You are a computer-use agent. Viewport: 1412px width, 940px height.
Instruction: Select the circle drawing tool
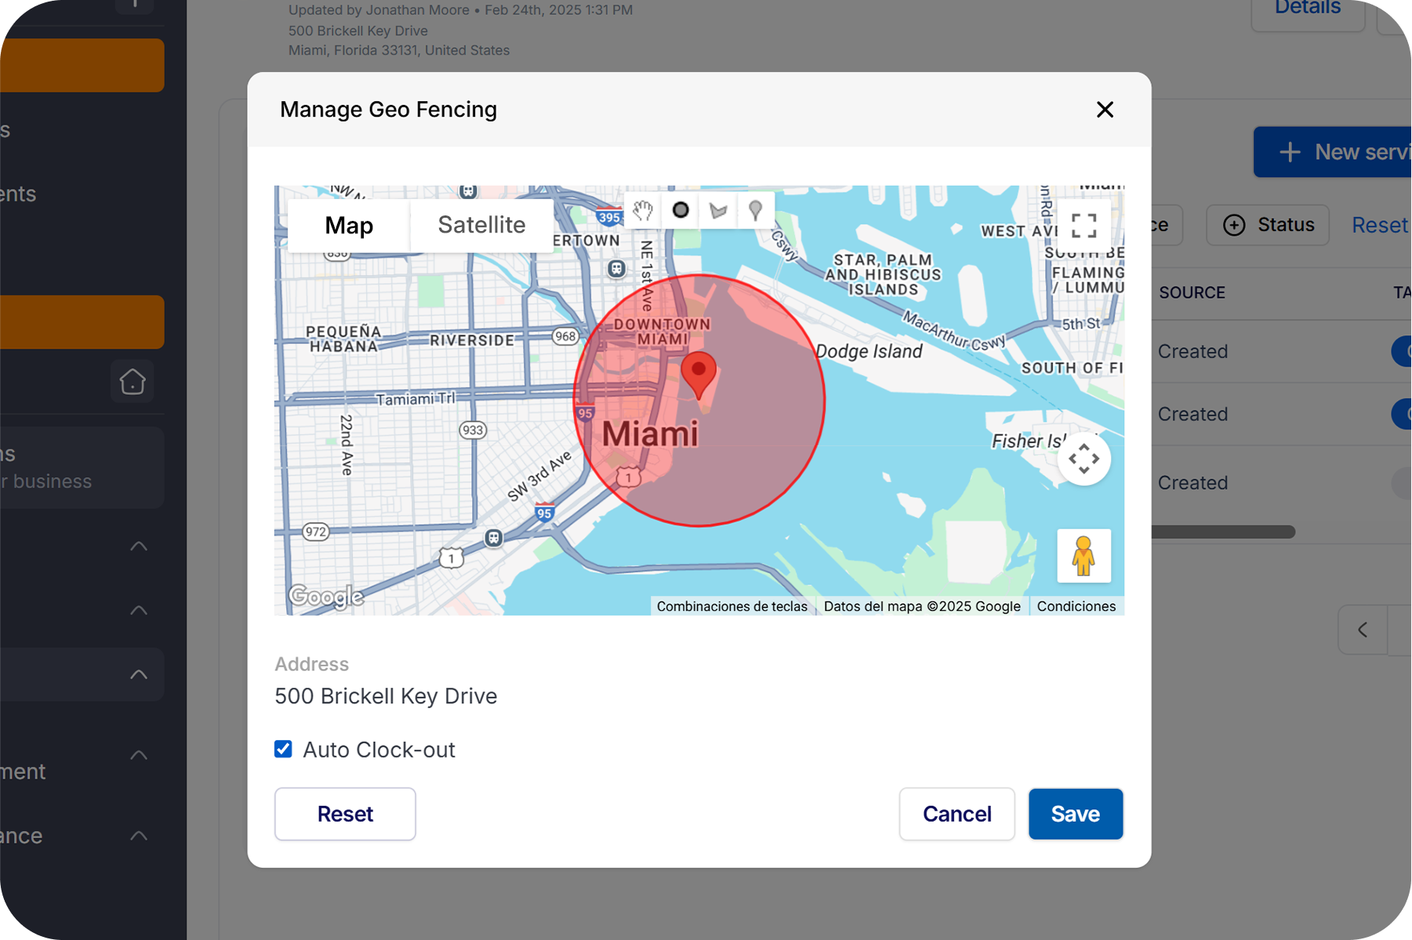point(681,210)
